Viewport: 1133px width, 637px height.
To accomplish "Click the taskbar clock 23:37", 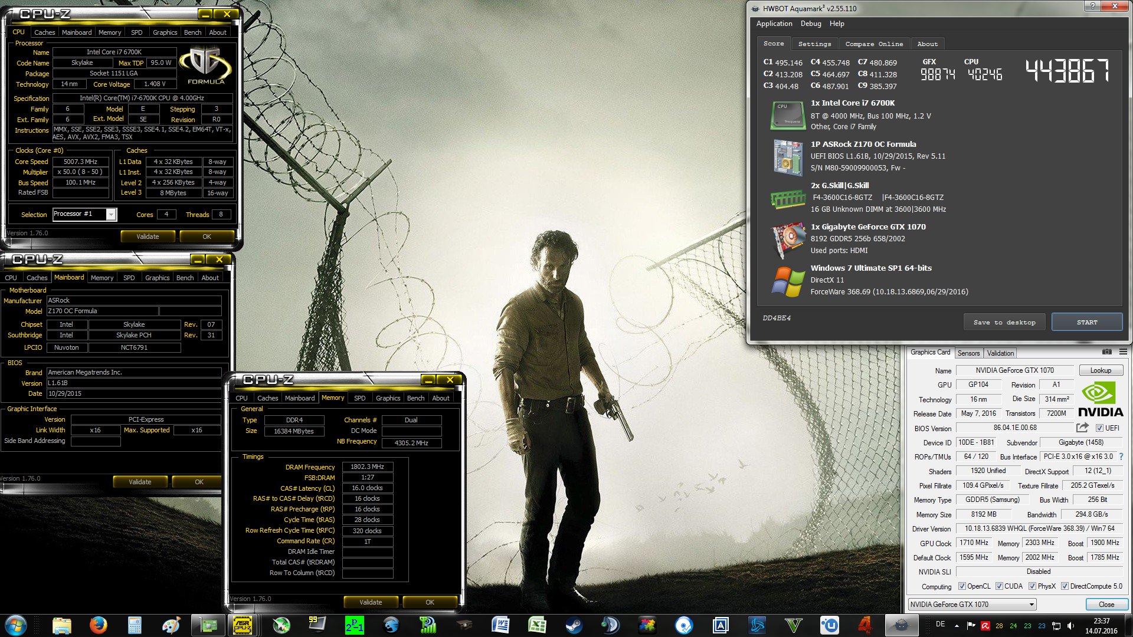I will point(1101,620).
